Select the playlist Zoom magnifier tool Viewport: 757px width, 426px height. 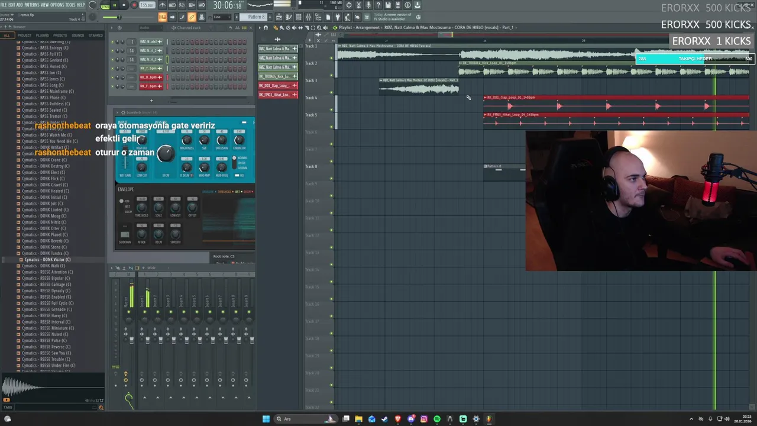coord(319,28)
